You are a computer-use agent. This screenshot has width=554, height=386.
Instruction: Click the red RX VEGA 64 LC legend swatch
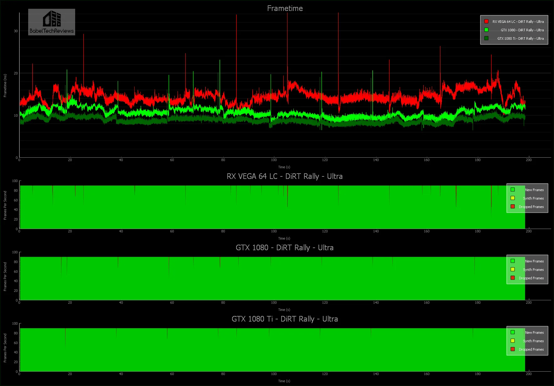pos(486,22)
